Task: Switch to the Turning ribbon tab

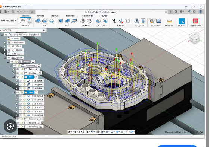Action: tap(40, 16)
